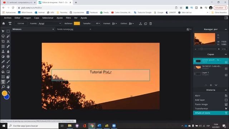The image size is (229, 129).
Task: Select the Fill paint bucket tool
Action: (x=3, y=72)
